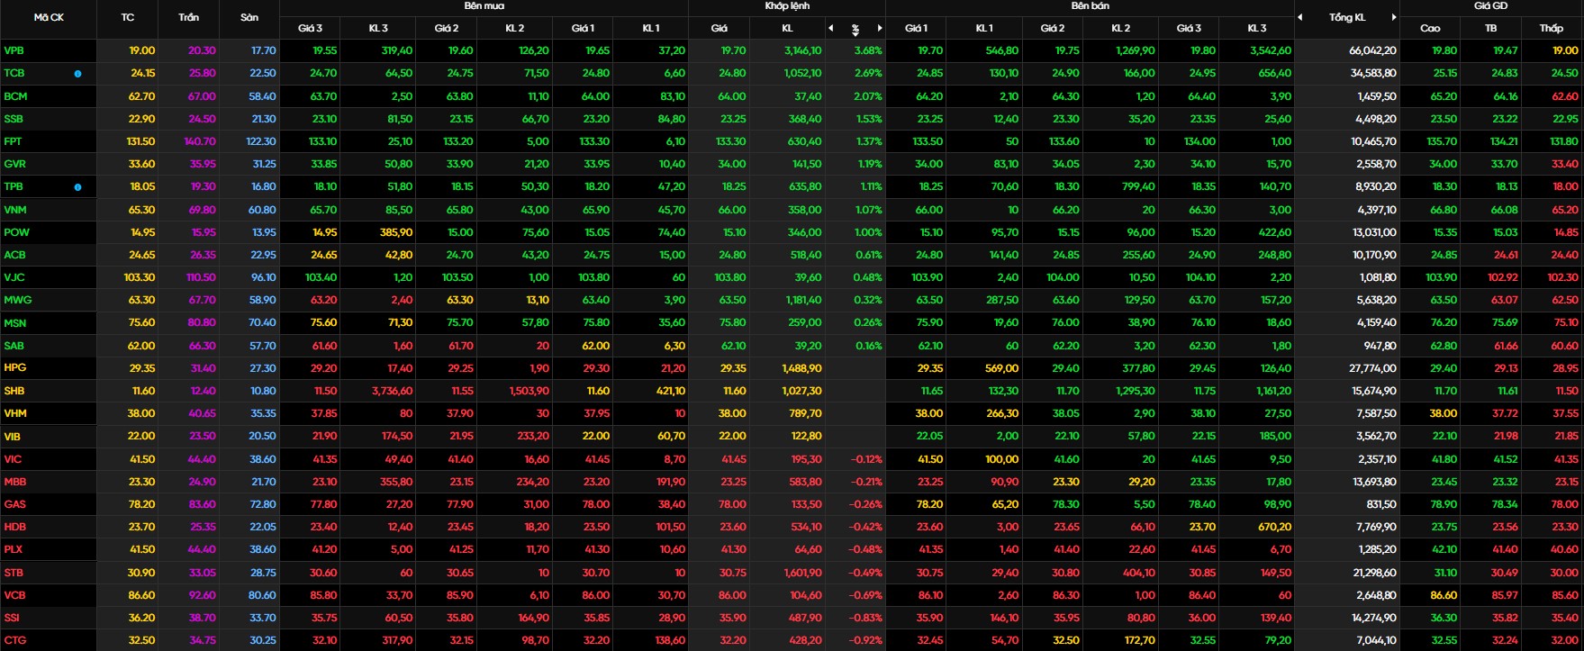Open the TCB stock symbol

14,73
